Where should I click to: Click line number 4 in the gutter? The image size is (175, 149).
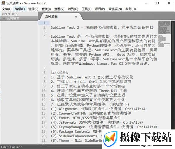44,36
